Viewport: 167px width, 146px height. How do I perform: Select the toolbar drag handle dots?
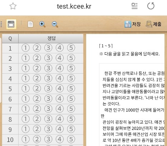(1, 24)
